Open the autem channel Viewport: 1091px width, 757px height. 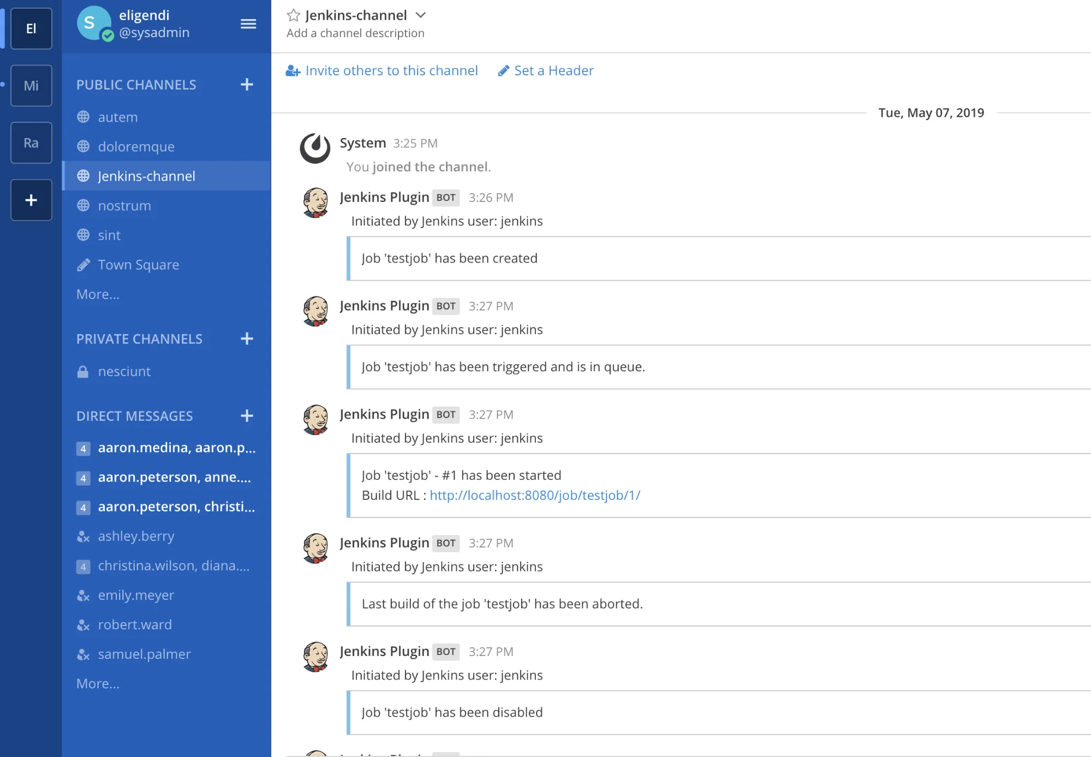[x=166, y=117]
